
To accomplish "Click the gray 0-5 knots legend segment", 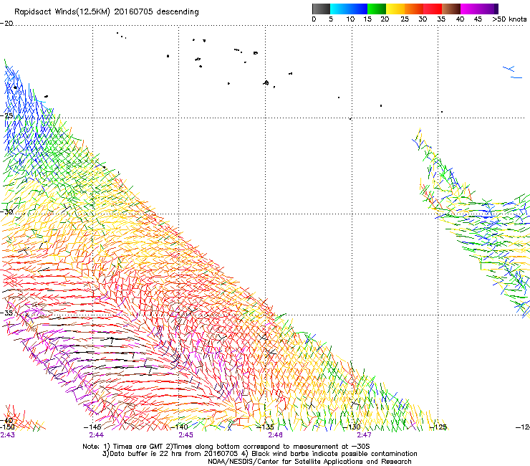I will tap(321, 9).
